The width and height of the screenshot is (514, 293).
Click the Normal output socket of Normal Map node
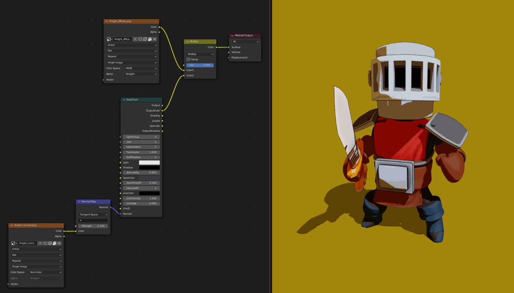coord(111,207)
